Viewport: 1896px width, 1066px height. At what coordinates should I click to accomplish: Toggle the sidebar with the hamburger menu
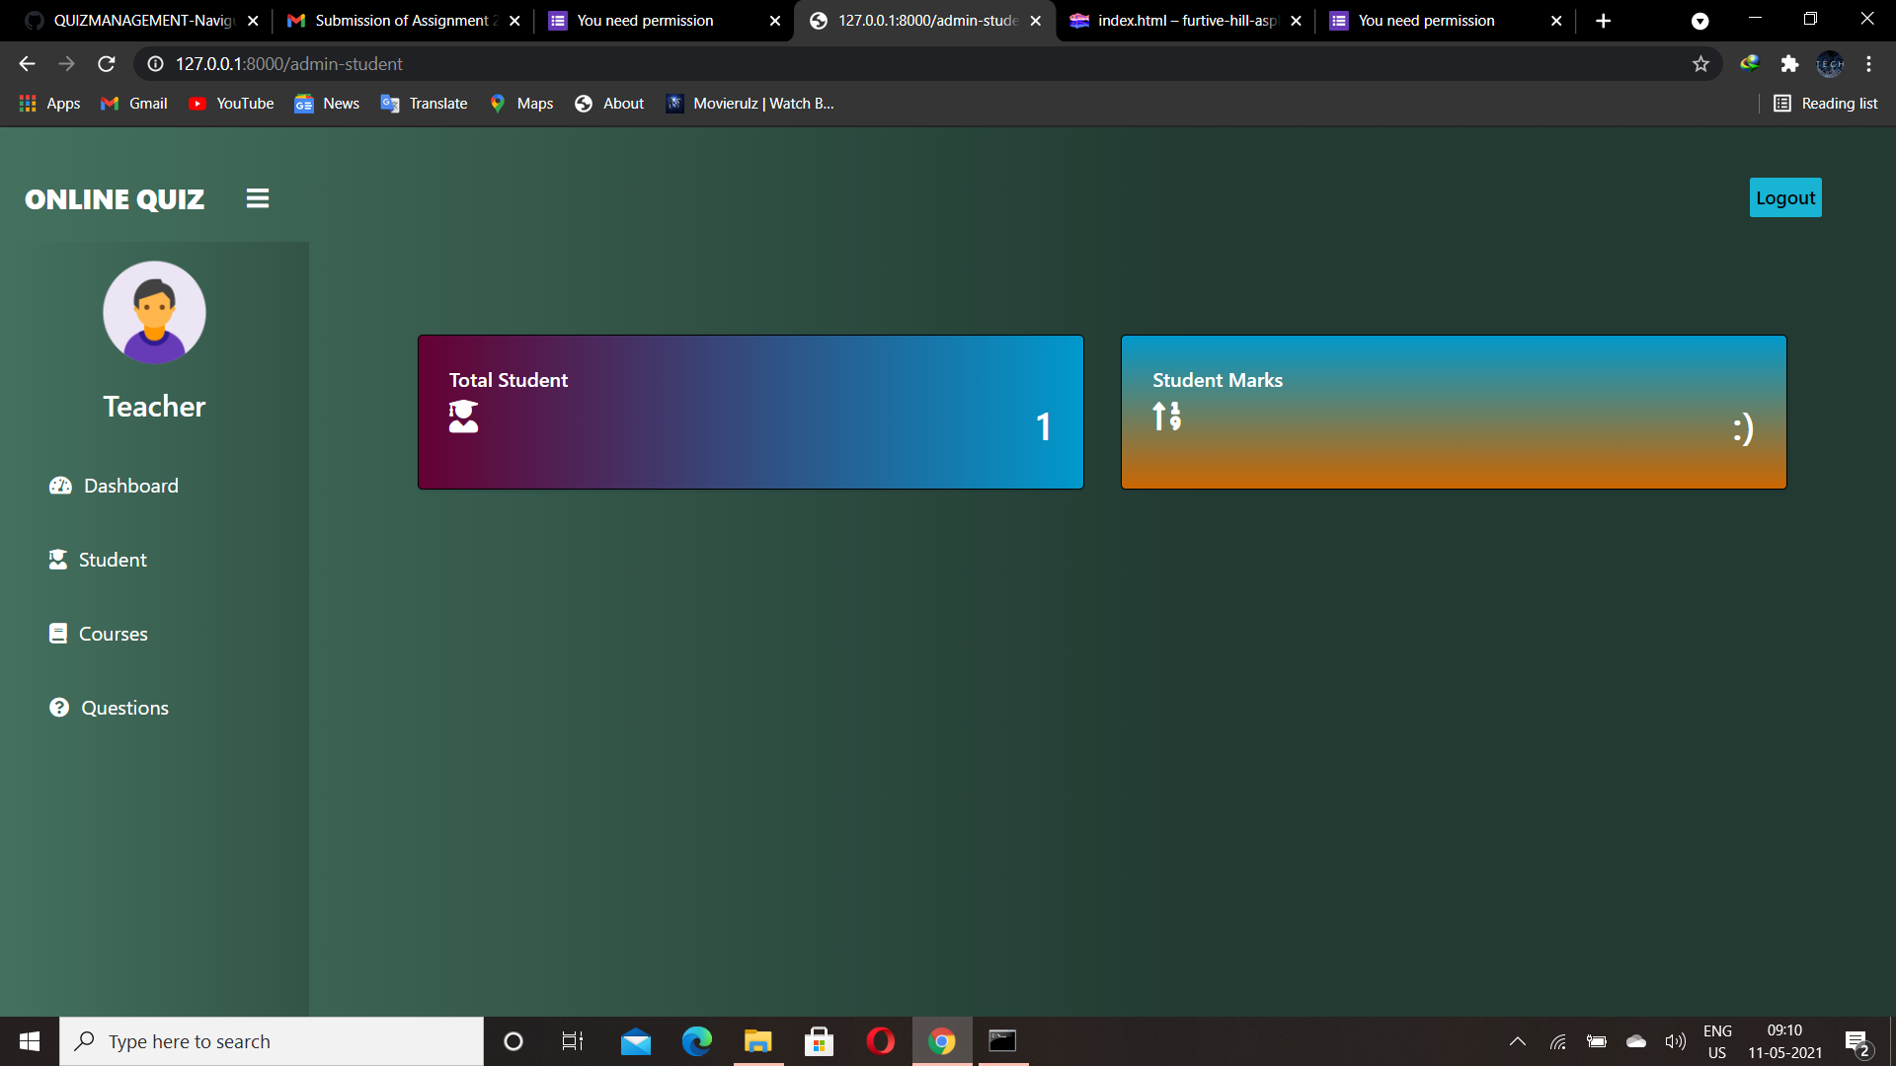[x=258, y=197]
